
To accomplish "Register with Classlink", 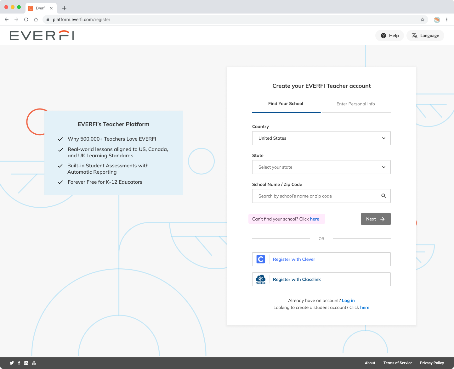I will tap(321, 279).
